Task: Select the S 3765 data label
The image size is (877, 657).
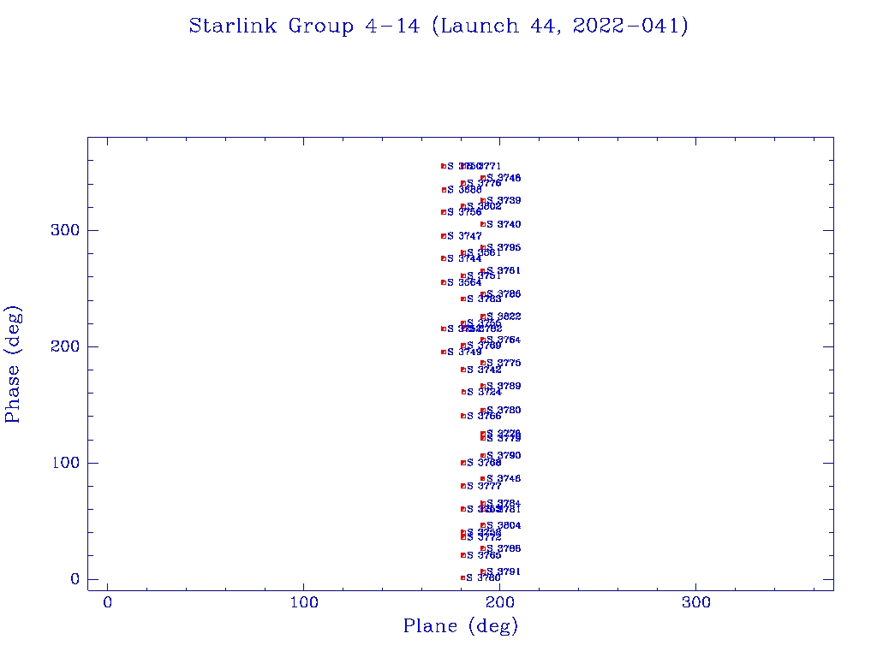Action: [x=484, y=555]
